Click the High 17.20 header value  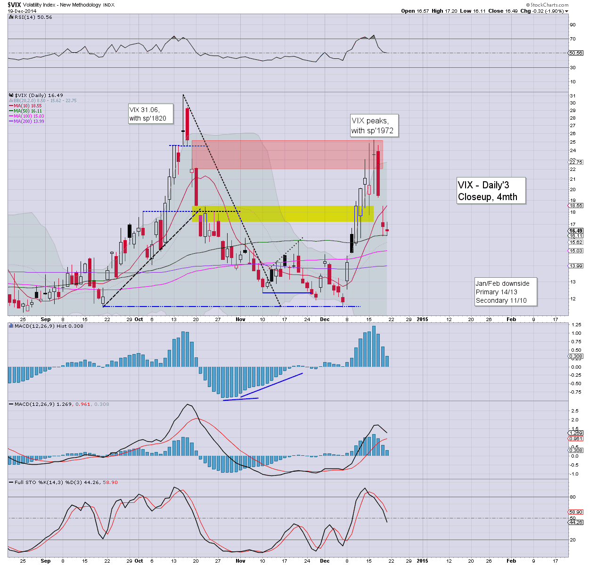tap(444, 11)
